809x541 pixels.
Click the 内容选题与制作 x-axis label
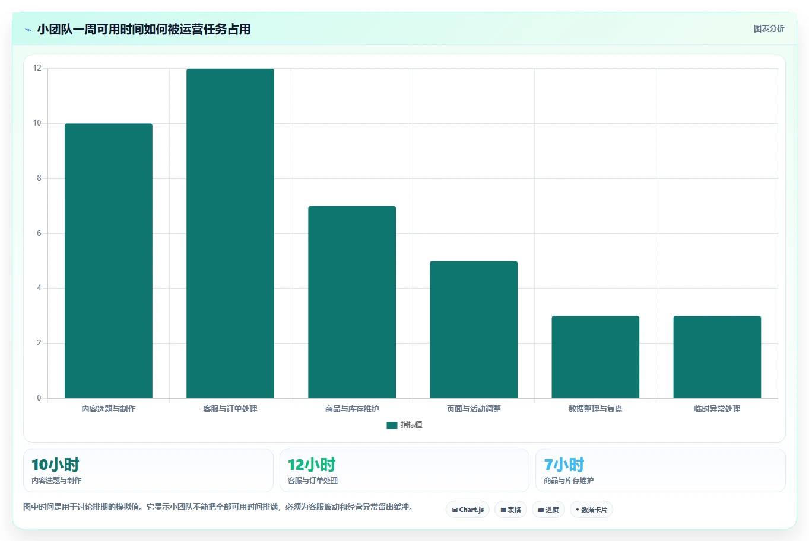(x=109, y=409)
